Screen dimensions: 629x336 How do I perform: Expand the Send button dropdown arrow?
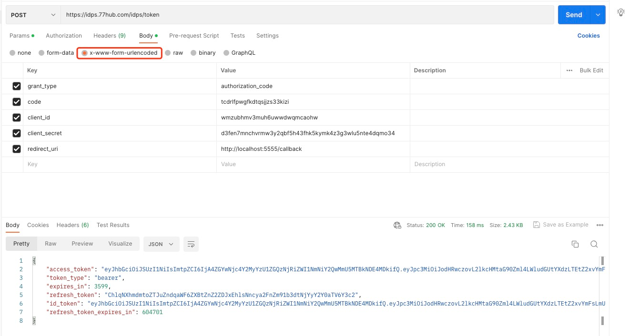click(598, 15)
